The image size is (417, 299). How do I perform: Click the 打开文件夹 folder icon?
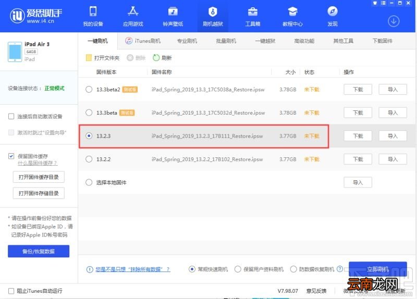click(89, 58)
